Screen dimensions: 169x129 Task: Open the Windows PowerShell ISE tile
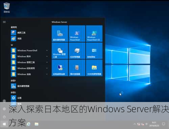pos(94,33)
